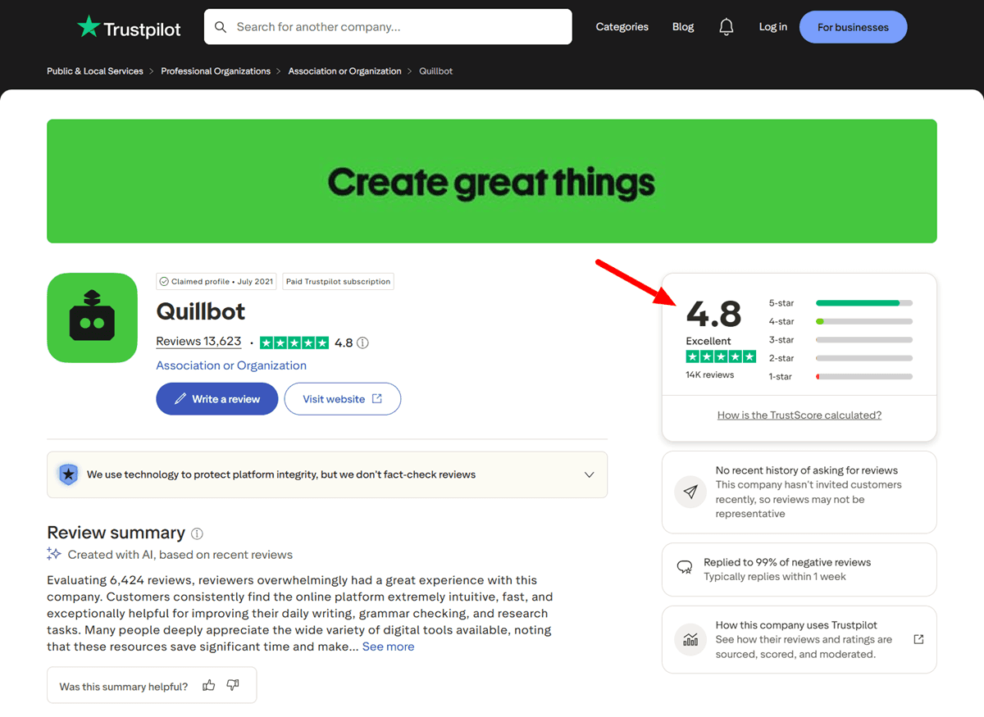Image resolution: width=984 pixels, height=717 pixels.
Task: Filter by 1-star rating bar
Action: click(x=840, y=376)
